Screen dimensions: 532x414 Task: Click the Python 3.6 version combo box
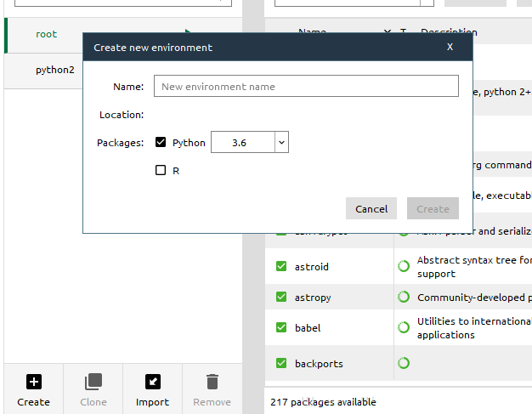[x=250, y=142]
